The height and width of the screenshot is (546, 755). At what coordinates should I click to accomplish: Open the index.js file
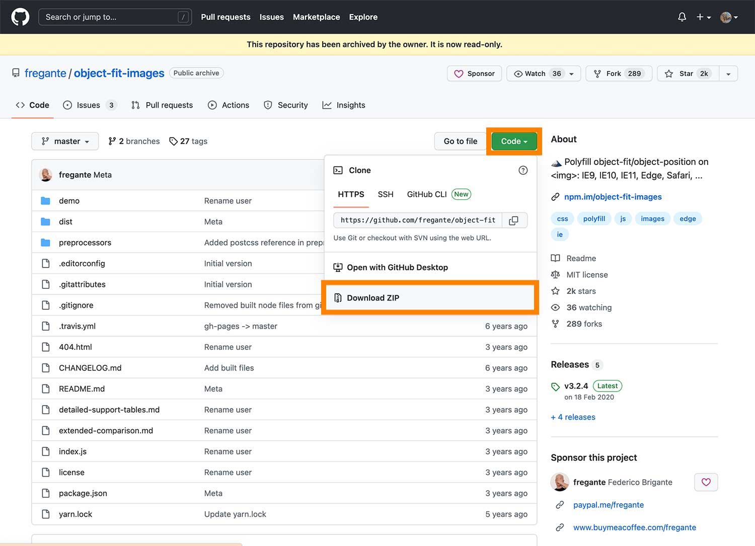pos(72,451)
